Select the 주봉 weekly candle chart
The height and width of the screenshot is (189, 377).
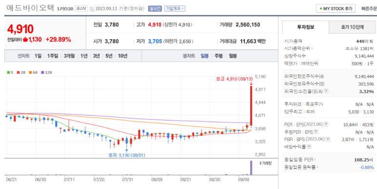pos(218,56)
